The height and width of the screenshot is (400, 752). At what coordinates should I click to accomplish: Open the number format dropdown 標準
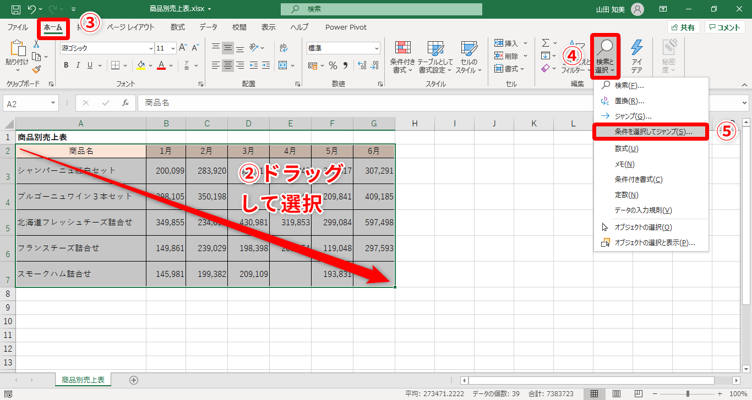pos(376,48)
